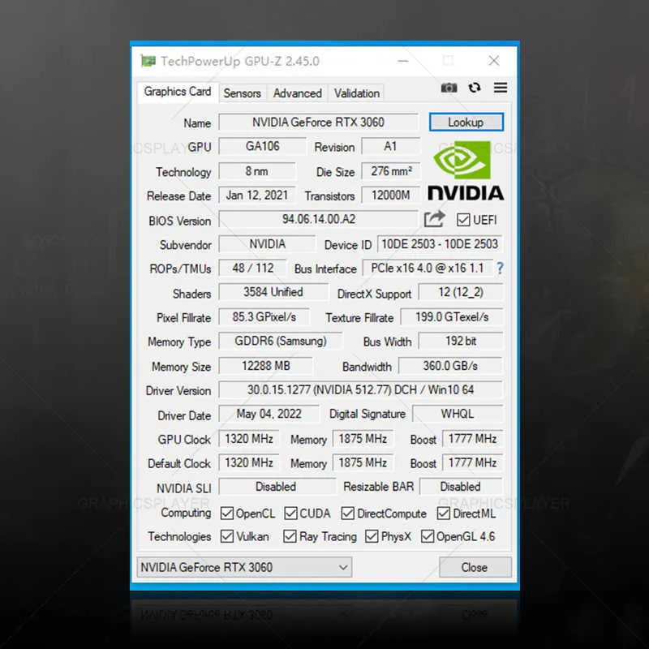Uncheck the OpenCL computing option
This screenshot has height=649, width=649.
point(228,513)
